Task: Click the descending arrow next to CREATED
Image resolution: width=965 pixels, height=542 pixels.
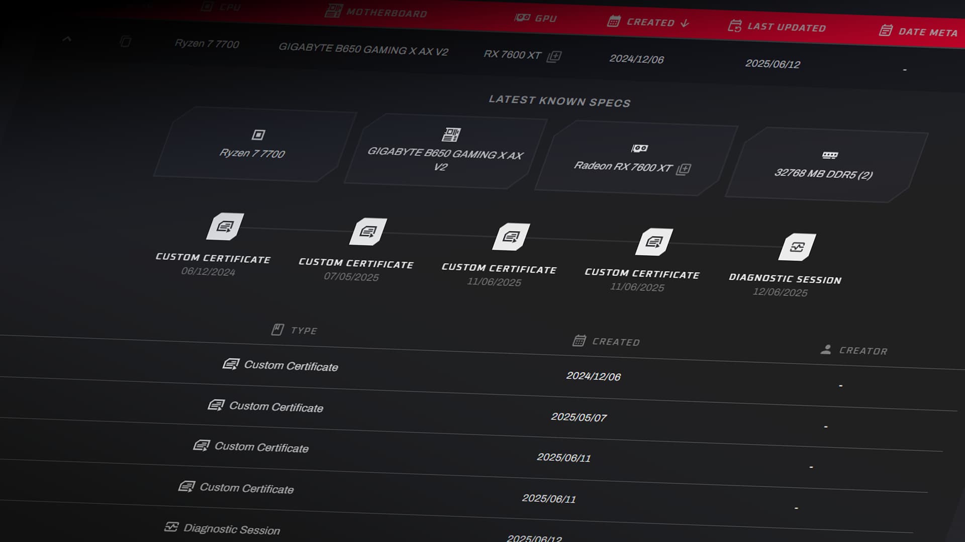Action: tap(685, 23)
